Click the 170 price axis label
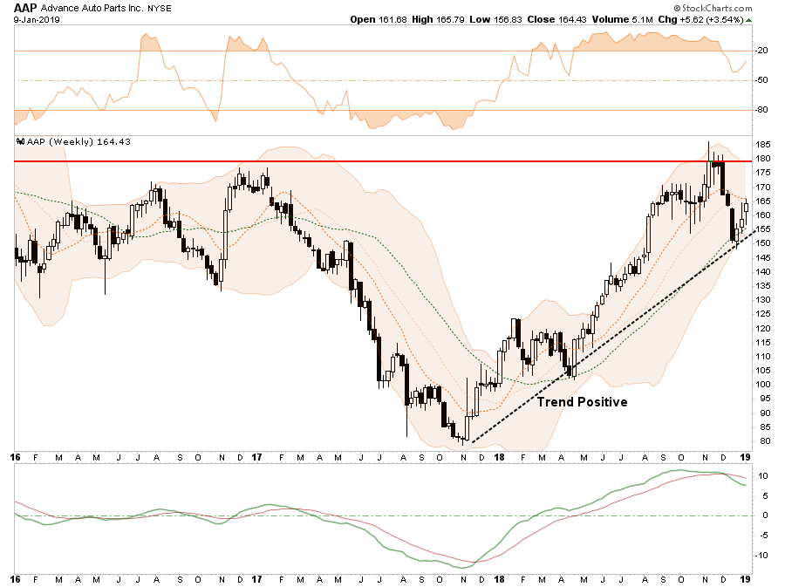This screenshot has height=587, width=785. point(763,188)
